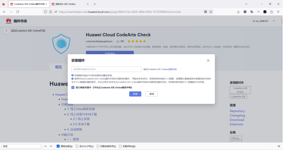
Task: Click the Firefox logo icon in title bar
Action: 4,4
